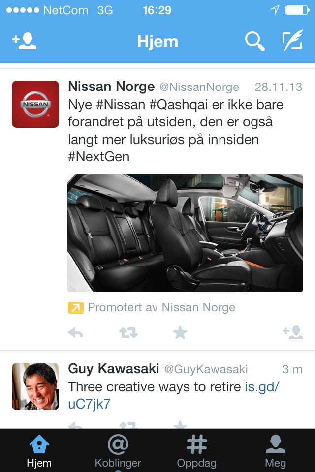Viewport: 315px width, 472px height.
Task: Tap the add contacts icon in header
Action: 24,41
